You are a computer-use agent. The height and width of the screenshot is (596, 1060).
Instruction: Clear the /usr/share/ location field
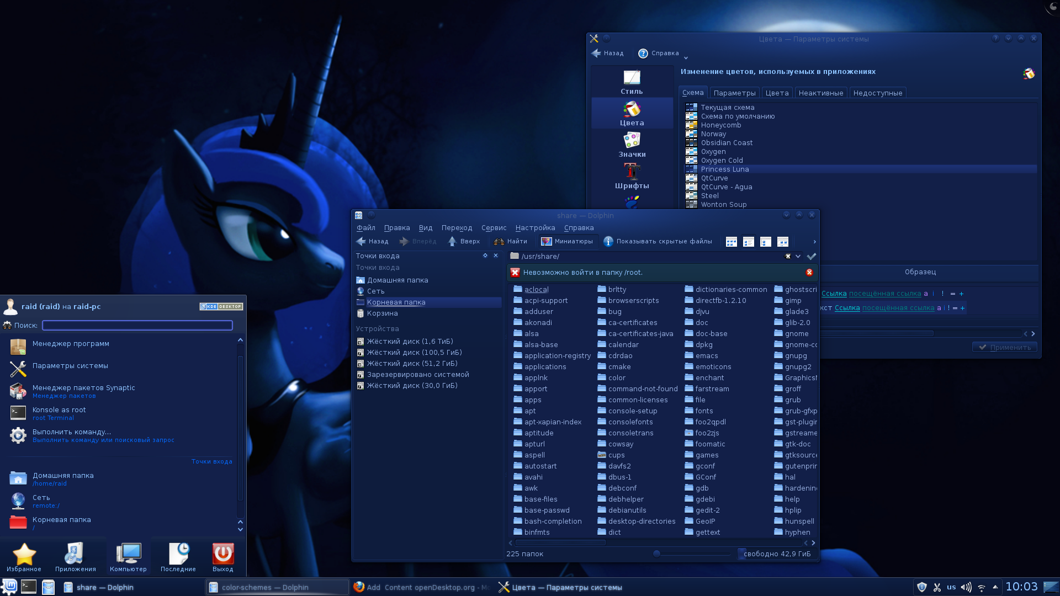(788, 256)
